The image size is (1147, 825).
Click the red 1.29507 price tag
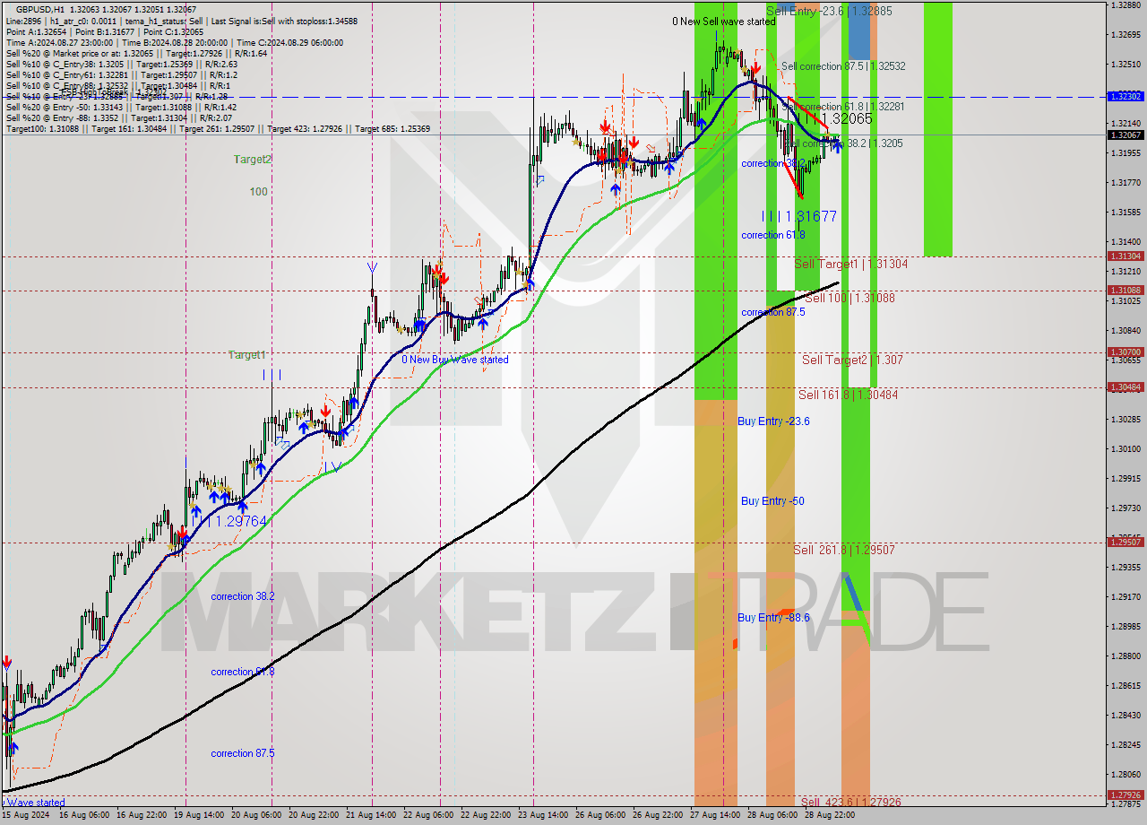coord(1125,542)
